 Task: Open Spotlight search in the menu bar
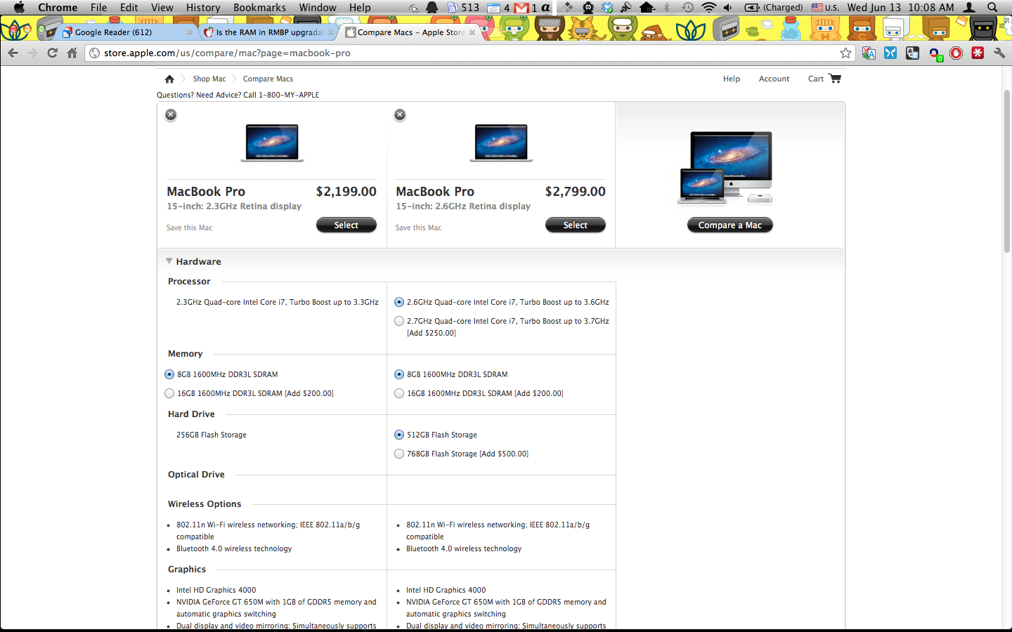coord(992,7)
